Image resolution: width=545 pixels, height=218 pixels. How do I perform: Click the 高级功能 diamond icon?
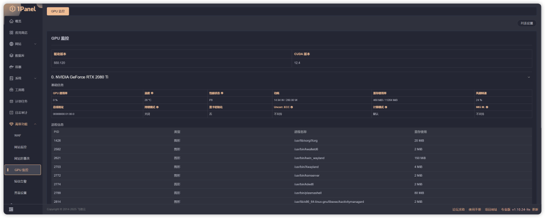pyautogui.click(x=12, y=124)
